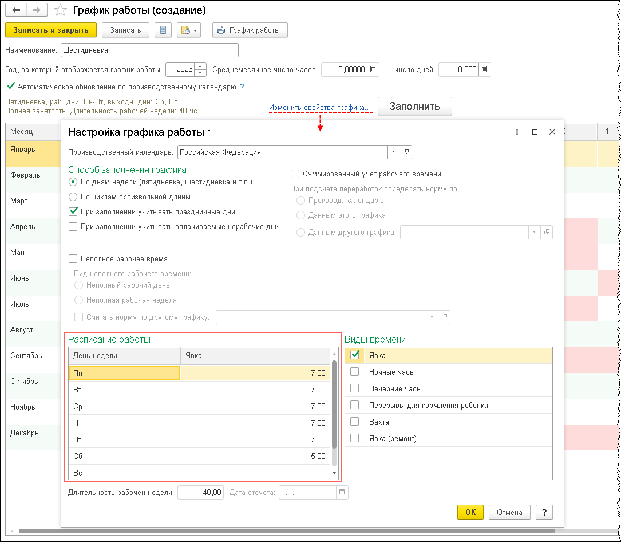Open the Дата отсчета calendar picker icon

click(342, 492)
